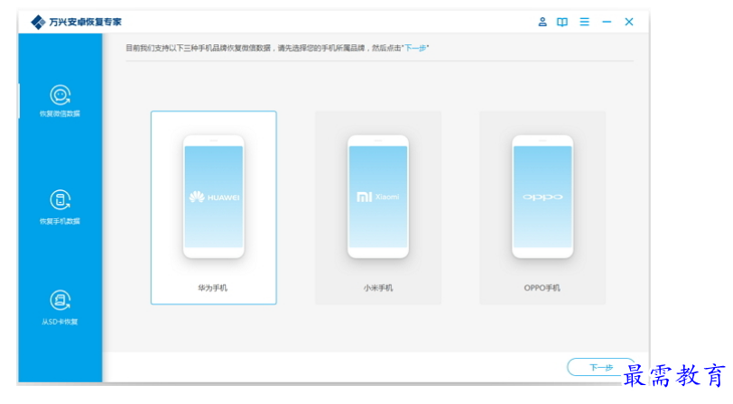Open the user account icon
Image resolution: width=733 pixels, height=404 pixels.
tap(543, 22)
